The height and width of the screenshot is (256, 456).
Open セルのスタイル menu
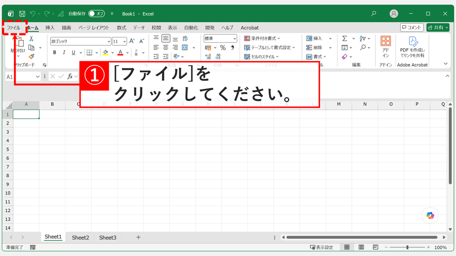pyautogui.click(x=261, y=56)
